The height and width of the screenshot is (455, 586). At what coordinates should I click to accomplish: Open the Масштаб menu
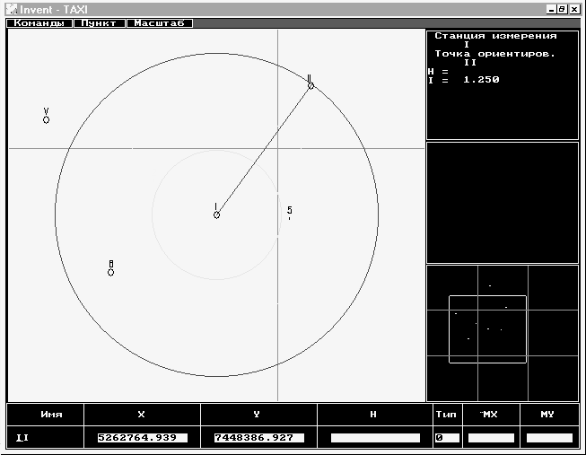pos(160,23)
